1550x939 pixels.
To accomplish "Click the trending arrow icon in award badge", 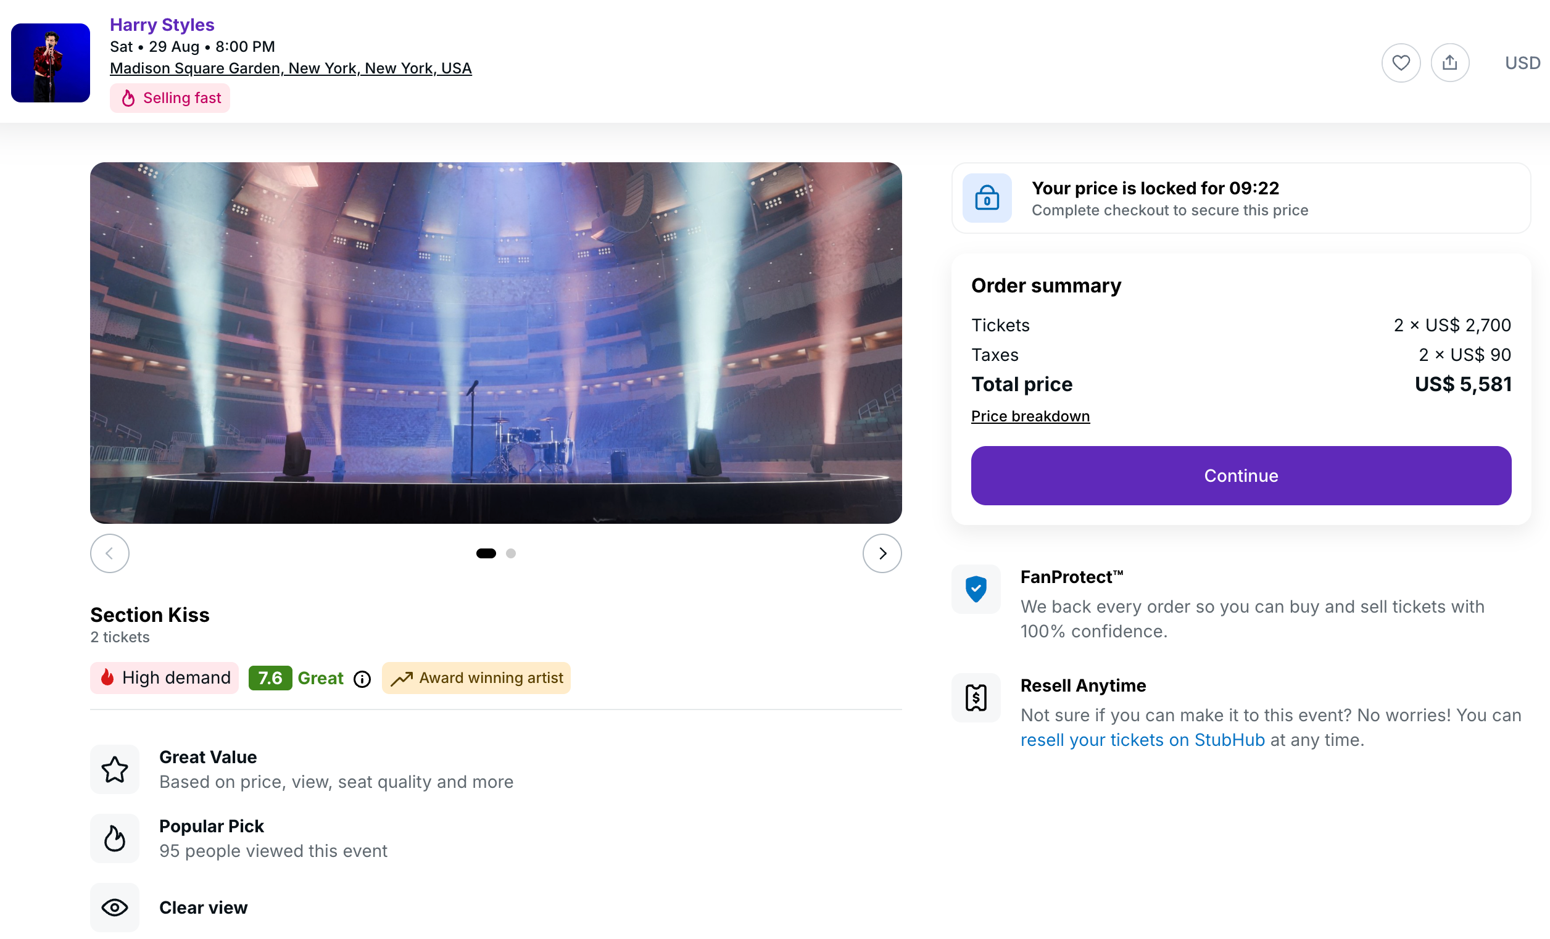I will pos(401,679).
